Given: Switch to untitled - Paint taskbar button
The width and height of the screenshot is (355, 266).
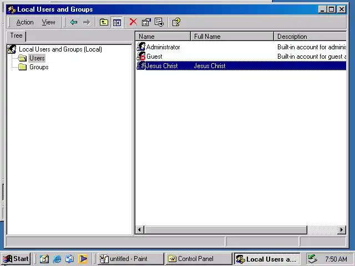Looking at the screenshot, I should pyautogui.click(x=131, y=259).
